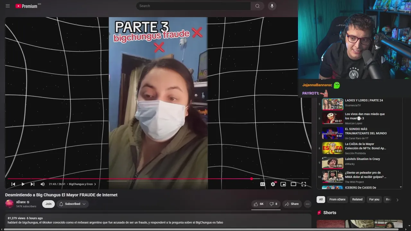Click the Sección Prohibida channel name
This screenshot has height=231, width=411.
pyautogui.click(x=355, y=153)
